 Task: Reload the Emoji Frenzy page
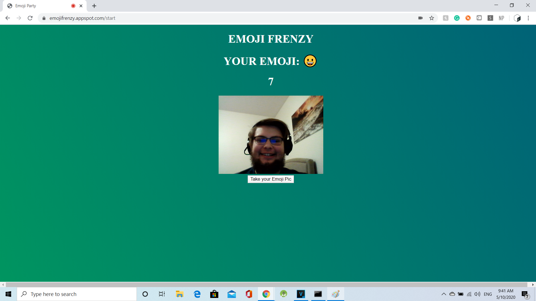30,18
